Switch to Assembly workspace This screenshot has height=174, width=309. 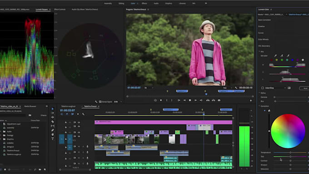pyautogui.click(x=108, y=3)
